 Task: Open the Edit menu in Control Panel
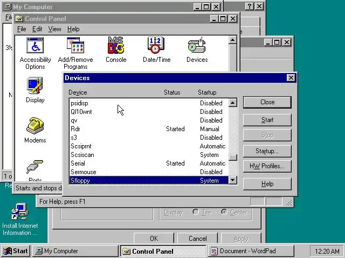point(37,29)
